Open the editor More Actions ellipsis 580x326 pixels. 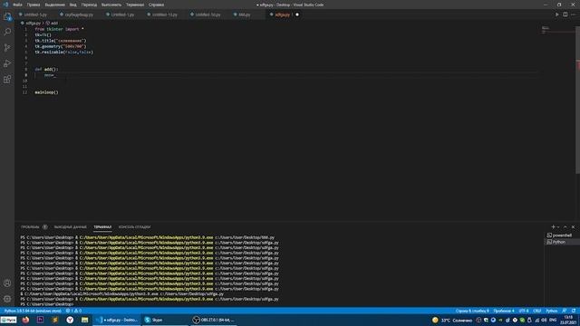tap(574, 14)
